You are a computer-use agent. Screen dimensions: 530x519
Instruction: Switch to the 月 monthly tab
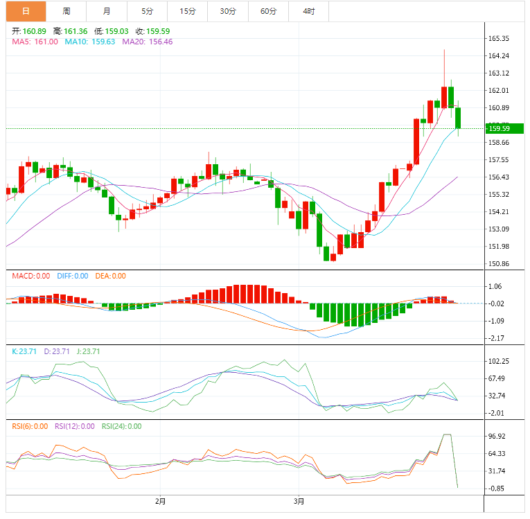pos(107,11)
